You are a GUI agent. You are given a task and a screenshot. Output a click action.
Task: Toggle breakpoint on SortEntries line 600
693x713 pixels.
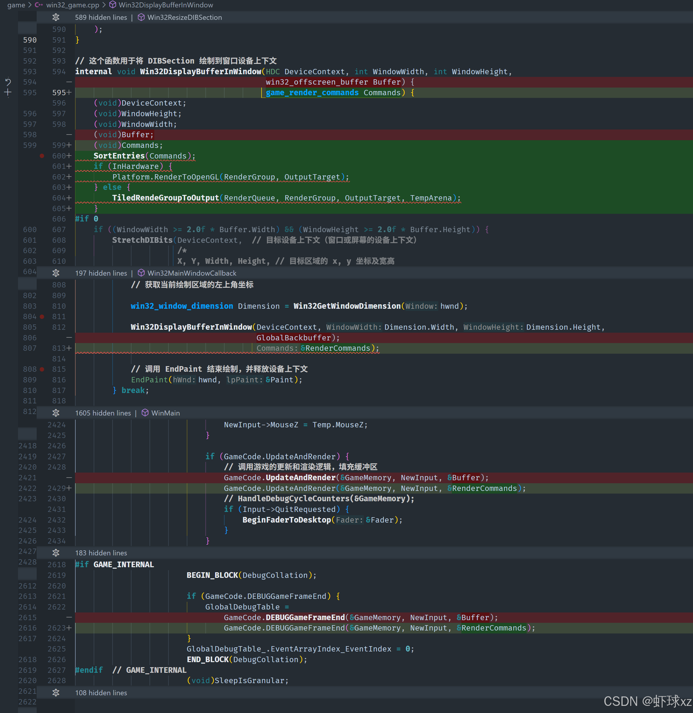[x=42, y=156]
